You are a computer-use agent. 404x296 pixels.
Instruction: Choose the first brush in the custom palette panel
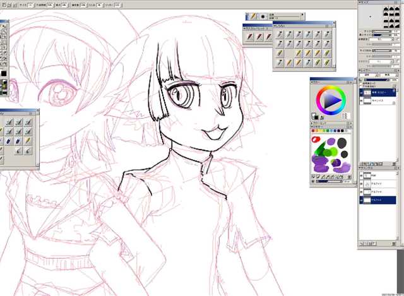tap(250, 37)
